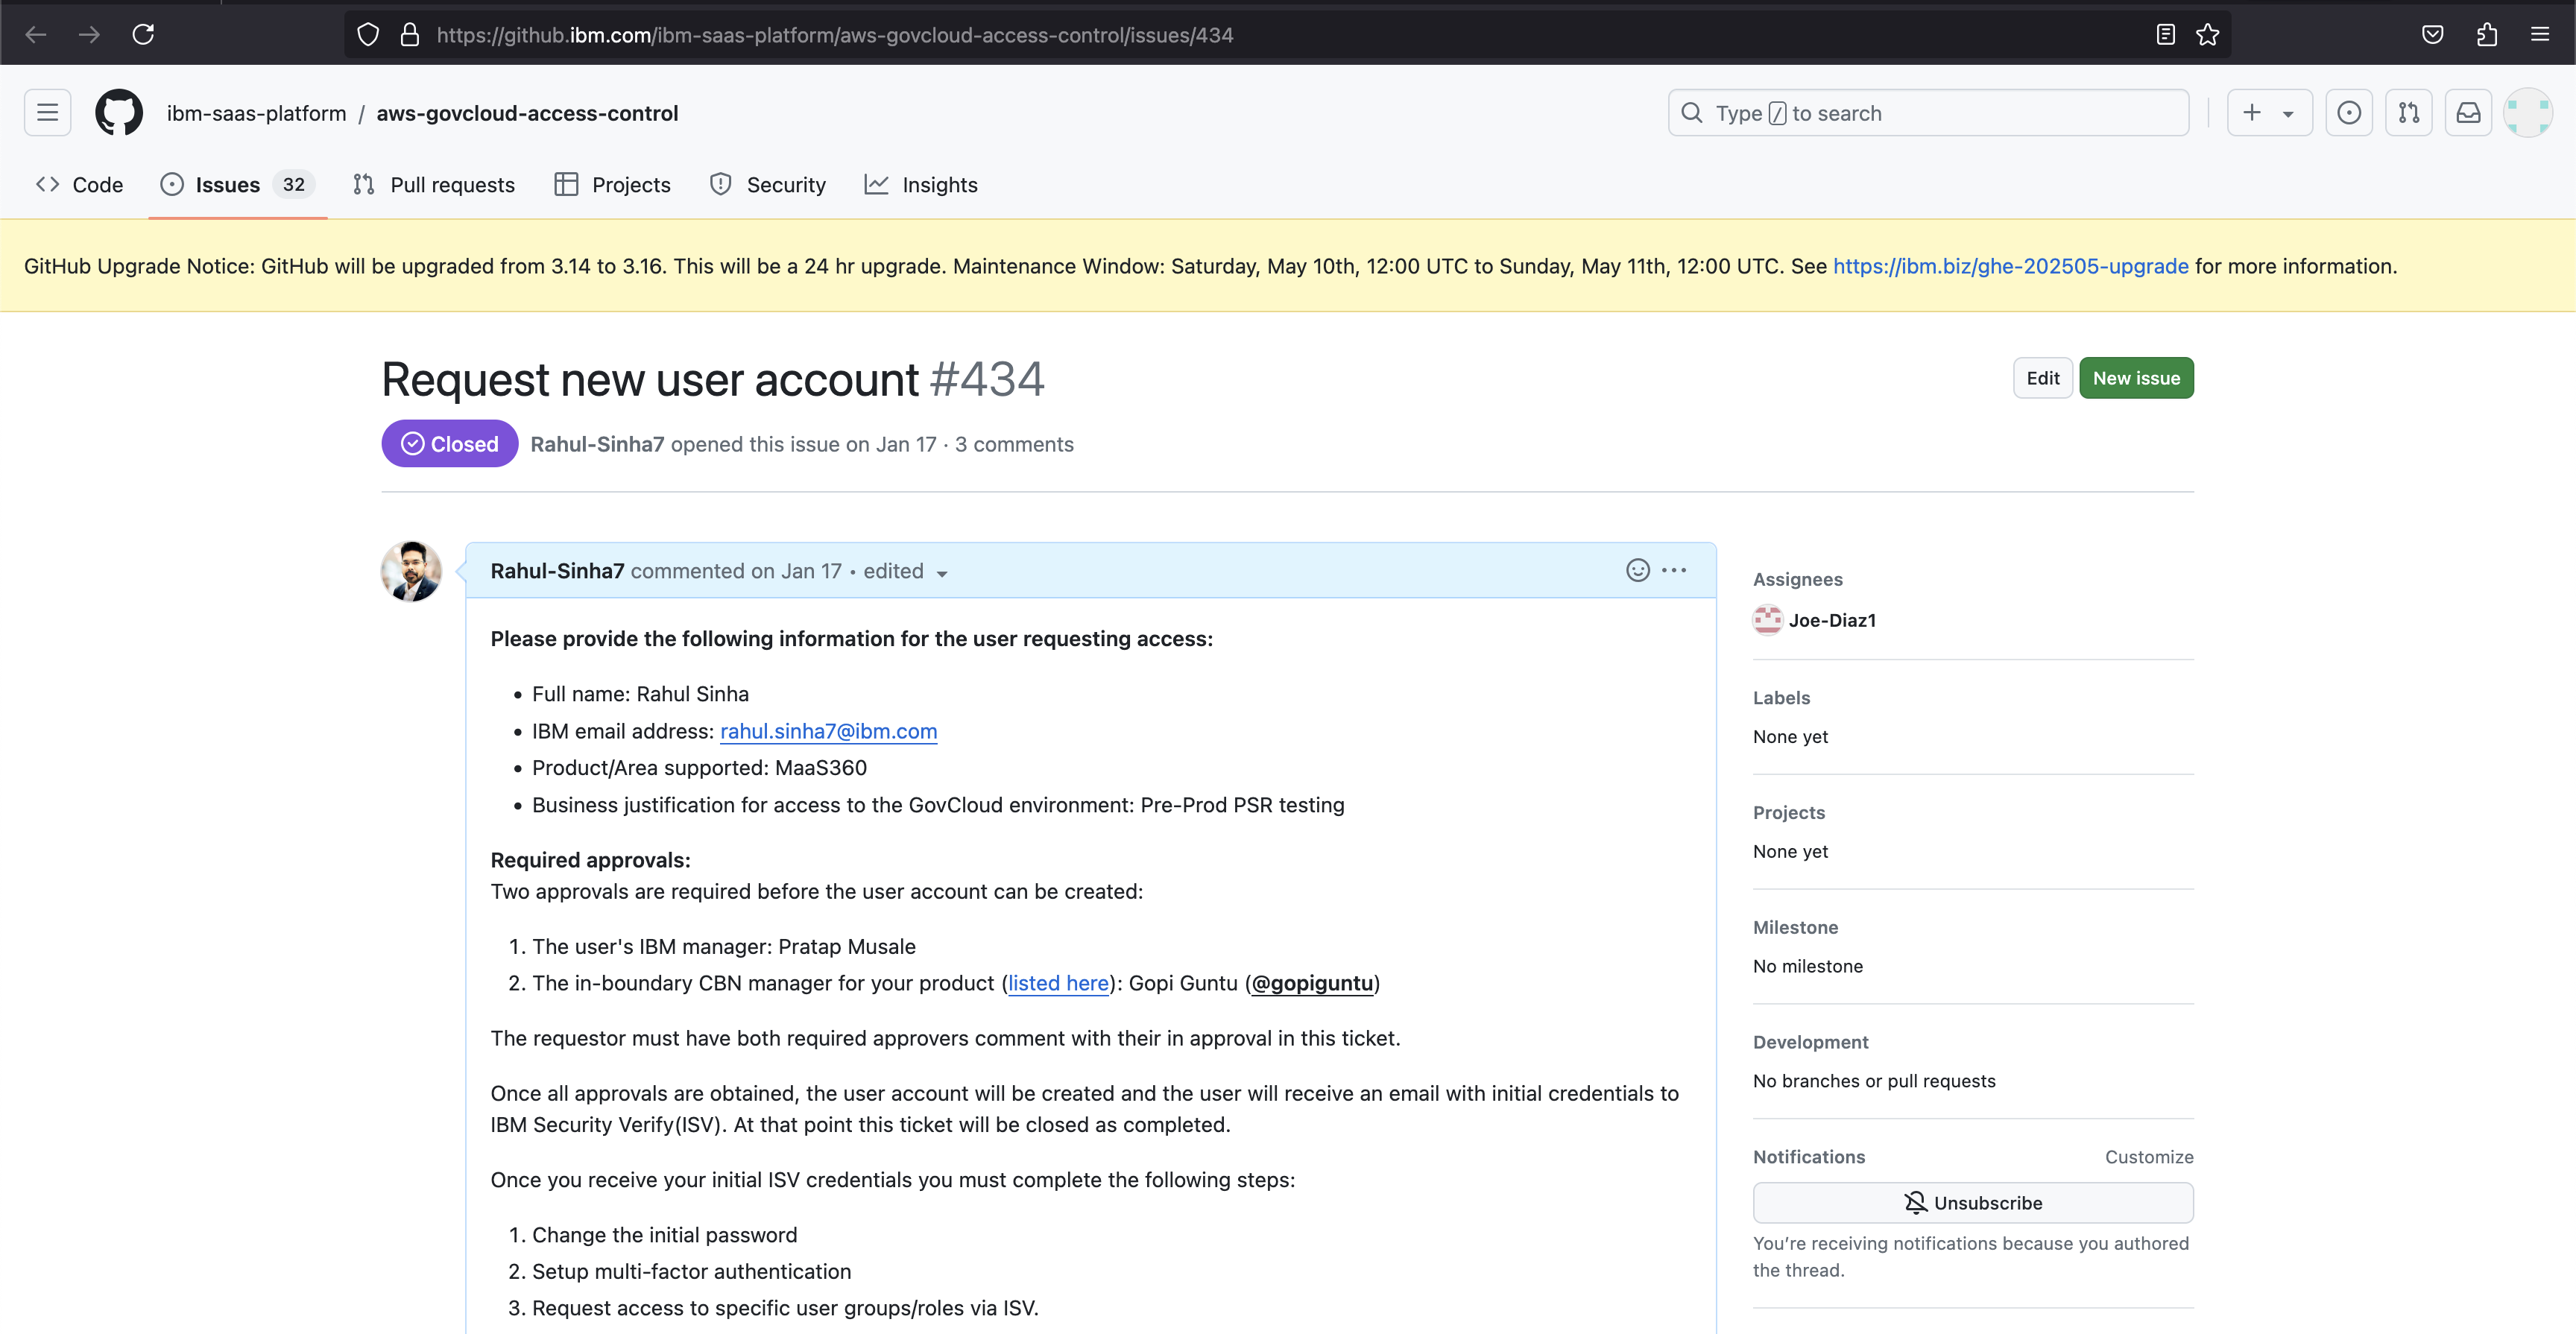Open the Pocket save icon
2576x1334 pixels.
tap(2433, 35)
